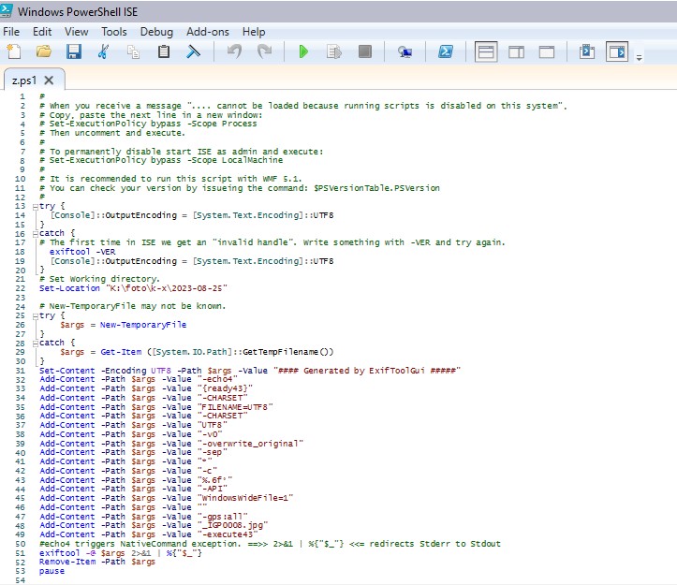Viewport: 677px width, 585px height.
Task: Click the 'exiftool -VER' text on line 18
Action: (82, 252)
